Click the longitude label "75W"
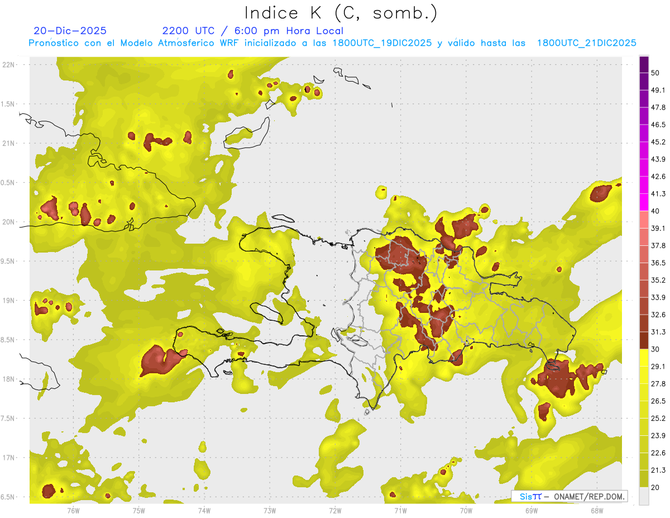Image resolution: width=670 pixels, height=518 pixels. click(138, 510)
